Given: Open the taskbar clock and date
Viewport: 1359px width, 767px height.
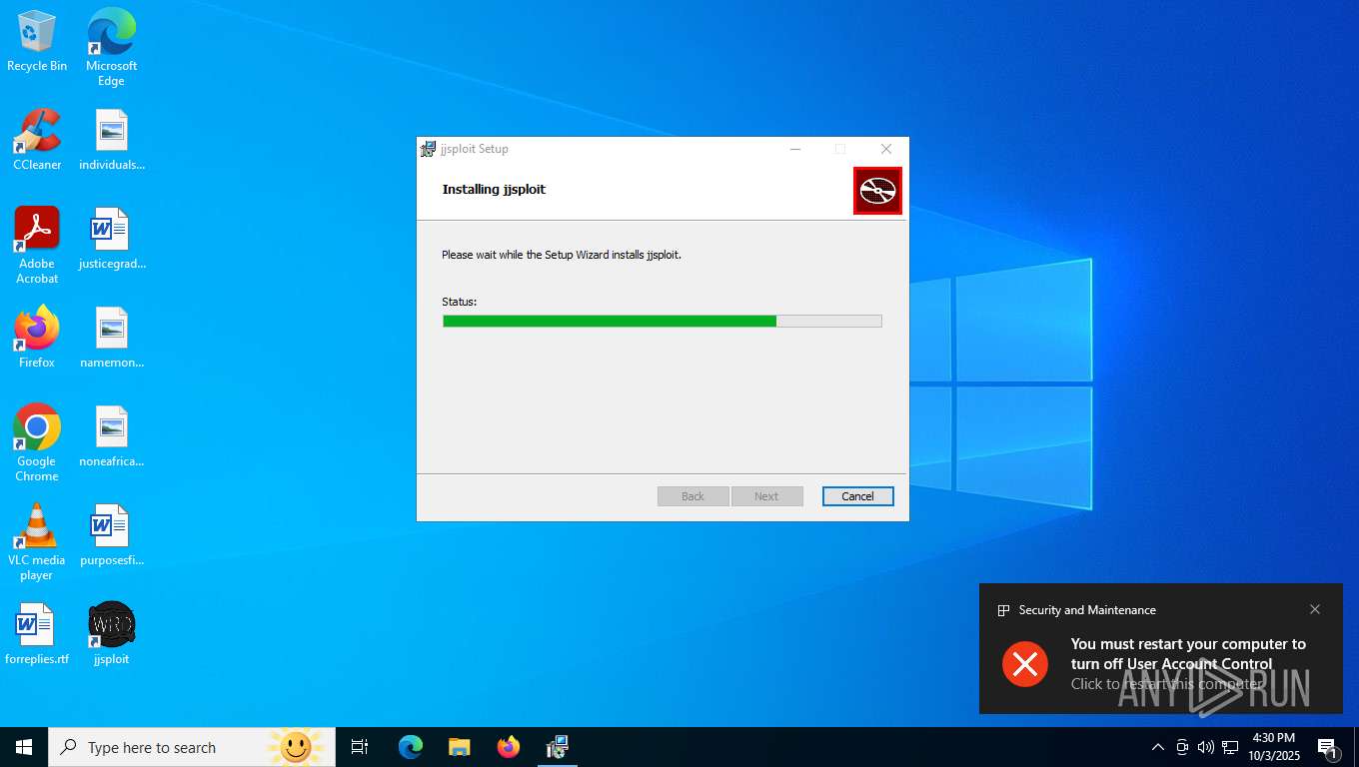Looking at the screenshot, I should tap(1272, 747).
